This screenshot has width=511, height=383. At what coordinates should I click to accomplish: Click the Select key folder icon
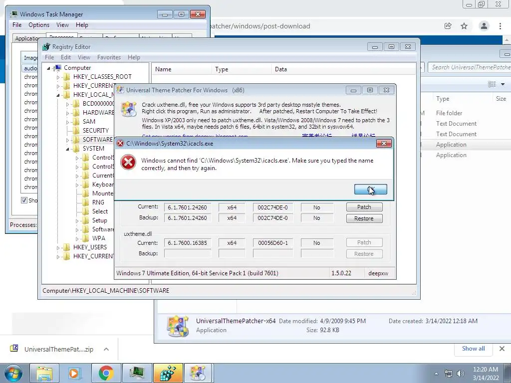86,211
